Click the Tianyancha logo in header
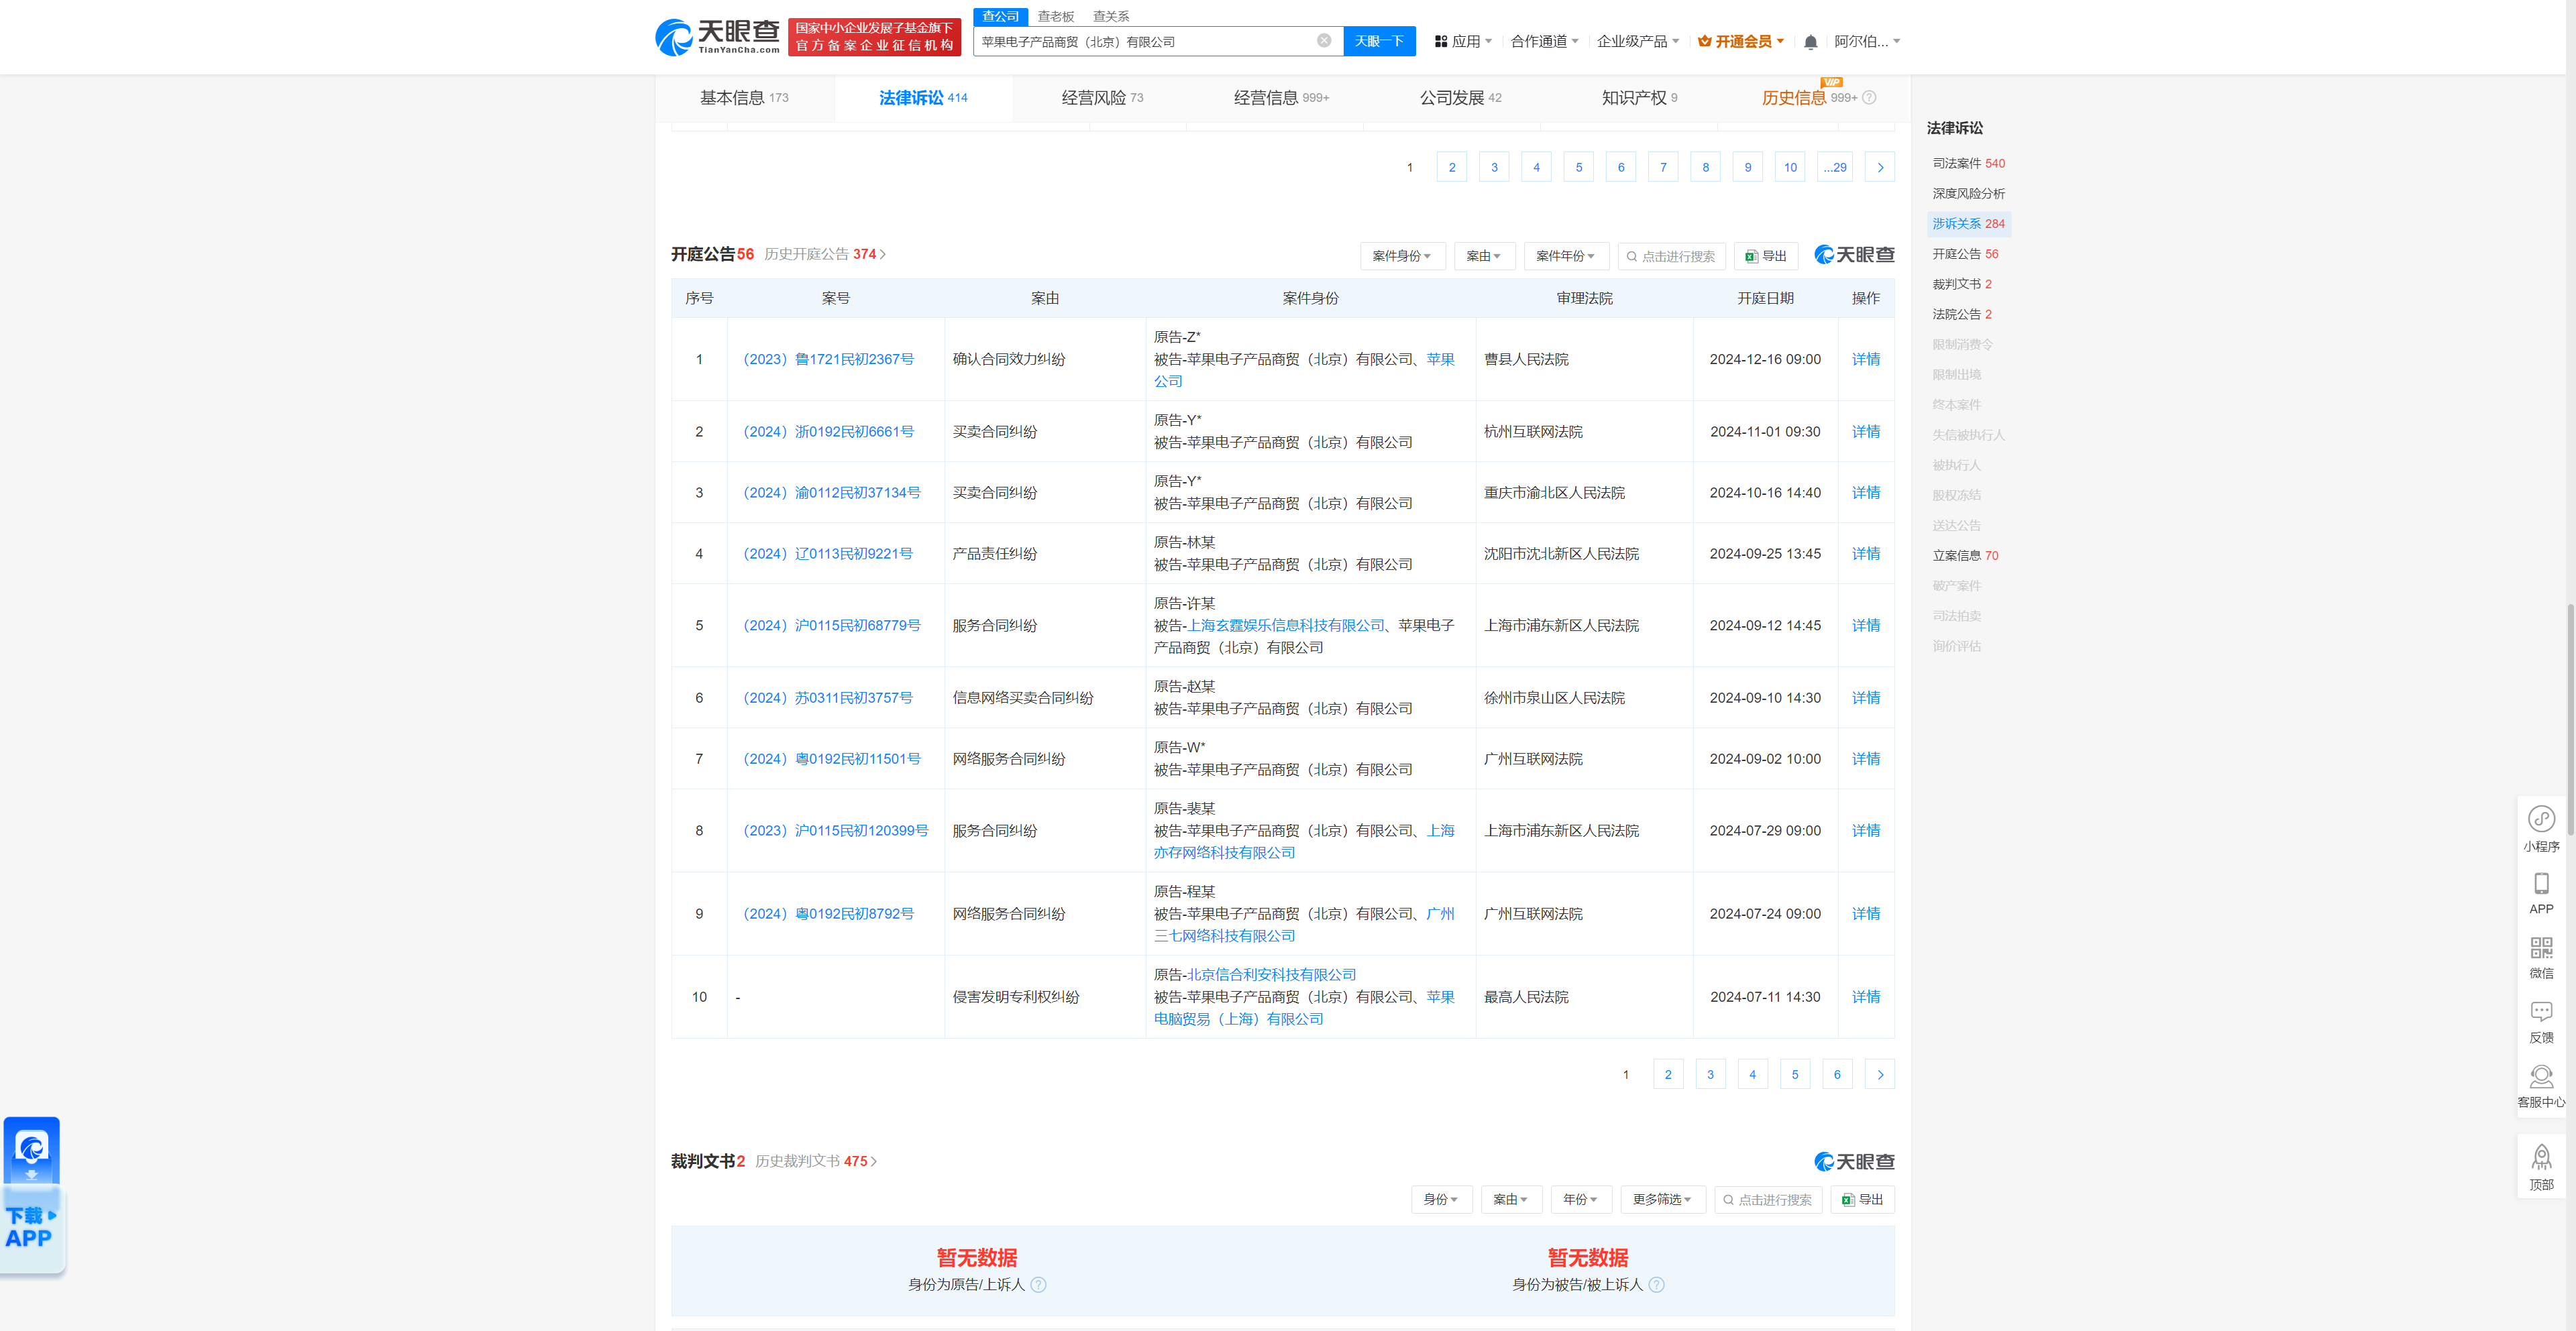2576x1331 pixels. pos(717,37)
